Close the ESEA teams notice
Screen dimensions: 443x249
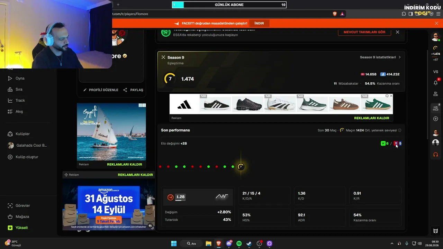(x=397, y=32)
